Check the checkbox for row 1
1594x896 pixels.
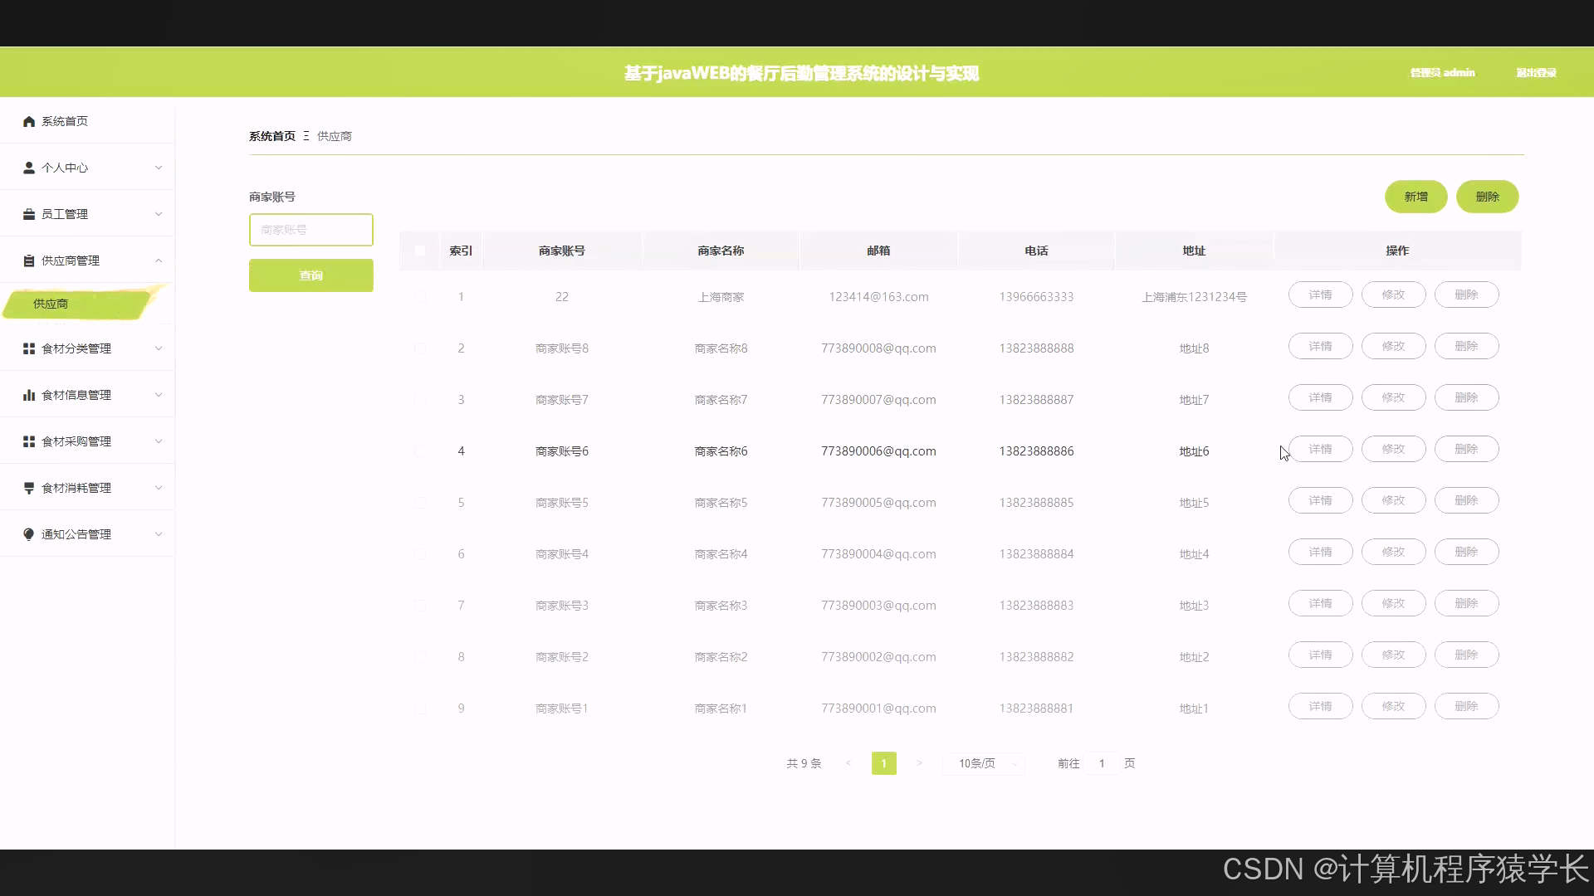tap(420, 297)
